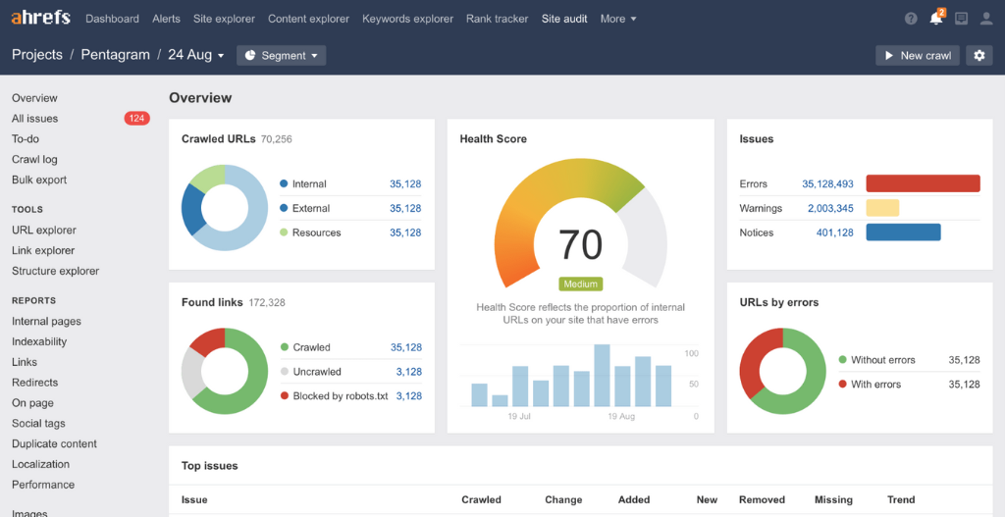Start a New crawl
The image size is (1005, 517).
[x=918, y=56]
